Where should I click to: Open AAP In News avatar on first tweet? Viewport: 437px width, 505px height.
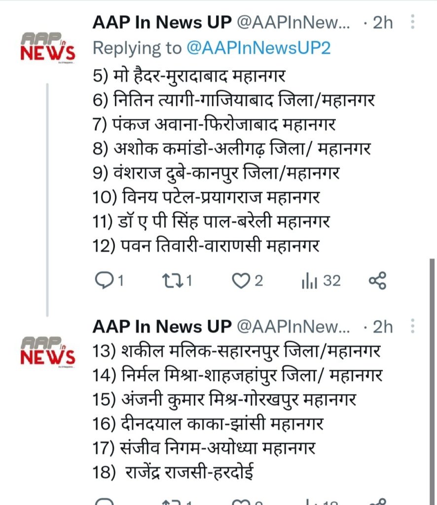(x=47, y=47)
